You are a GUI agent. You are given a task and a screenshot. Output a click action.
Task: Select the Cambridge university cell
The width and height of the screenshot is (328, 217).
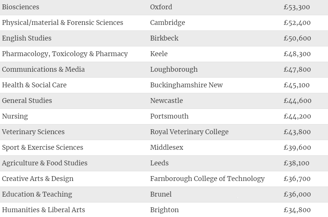[x=168, y=23]
